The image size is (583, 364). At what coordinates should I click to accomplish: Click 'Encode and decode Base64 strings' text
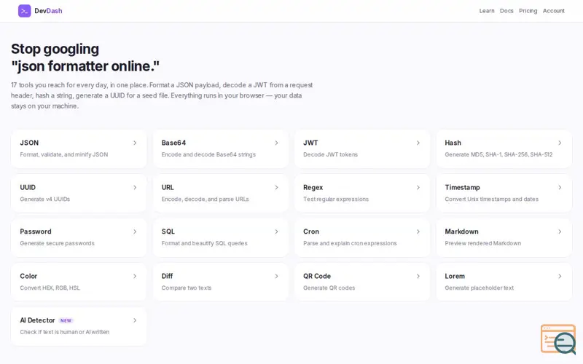[208, 154]
